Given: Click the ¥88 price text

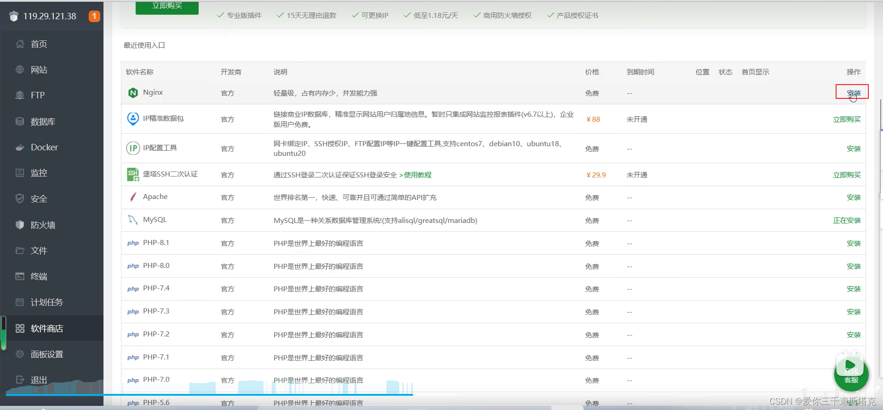Looking at the screenshot, I should (x=593, y=119).
